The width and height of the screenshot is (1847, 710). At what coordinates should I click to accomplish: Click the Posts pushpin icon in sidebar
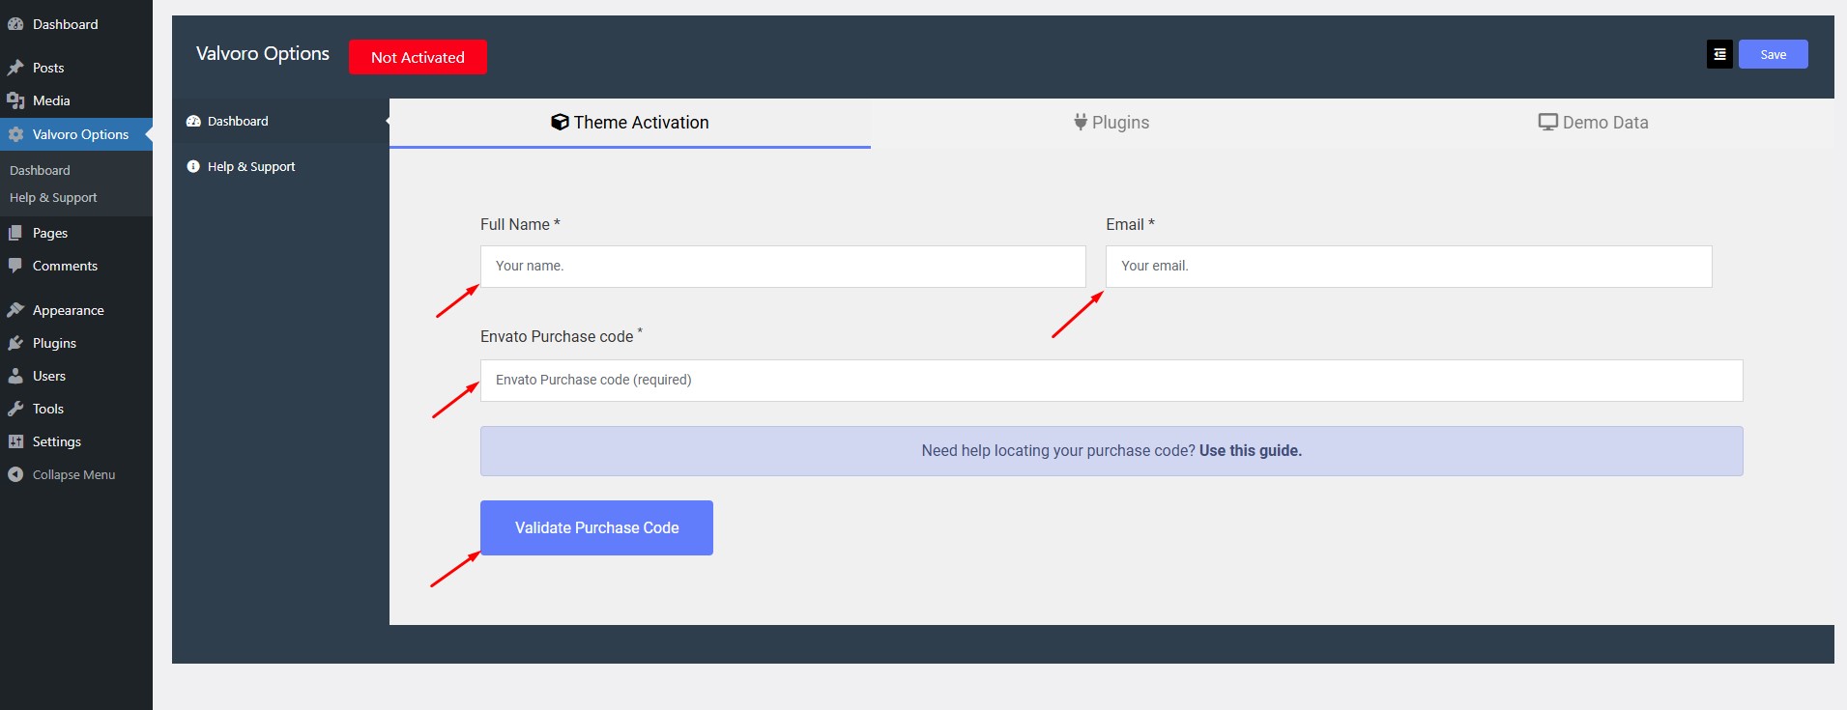pyautogui.click(x=15, y=68)
